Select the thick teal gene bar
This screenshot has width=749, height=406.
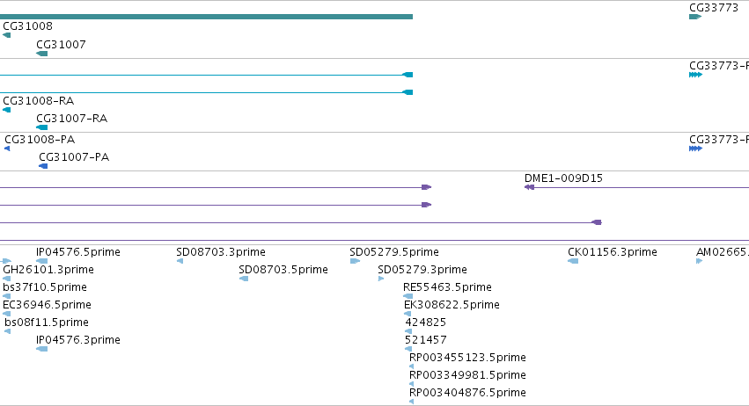click(206, 17)
